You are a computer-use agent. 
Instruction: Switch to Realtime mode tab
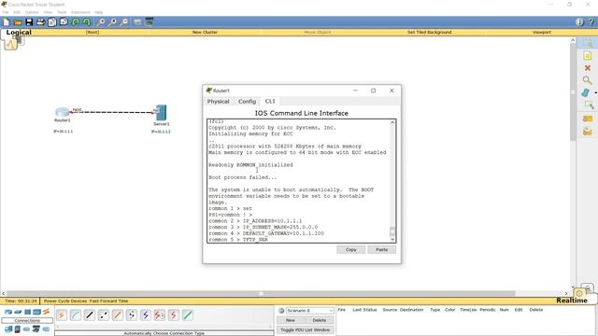(x=572, y=301)
